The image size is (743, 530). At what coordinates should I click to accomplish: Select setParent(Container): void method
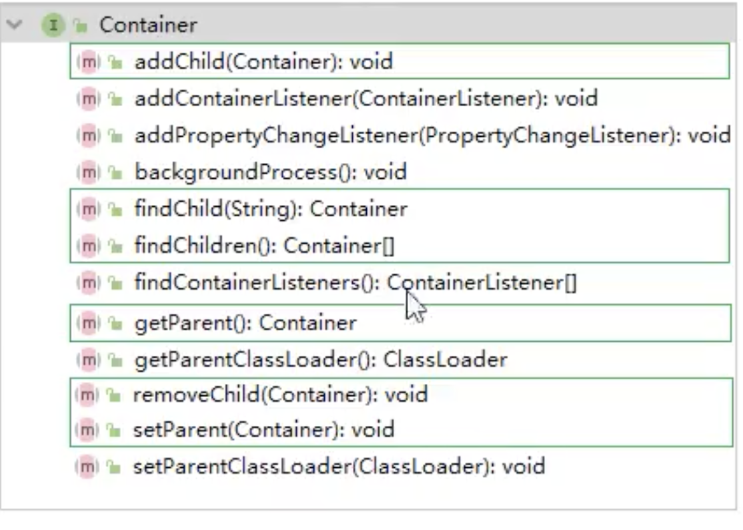[263, 430]
